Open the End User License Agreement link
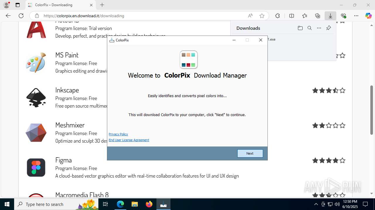This screenshot has height=210, width=375. click(x=129, y=140)
